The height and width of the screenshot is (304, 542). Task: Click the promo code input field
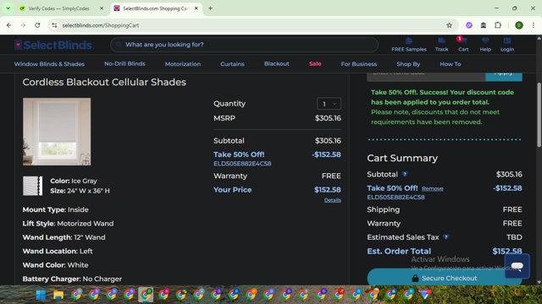pos(426,77)
